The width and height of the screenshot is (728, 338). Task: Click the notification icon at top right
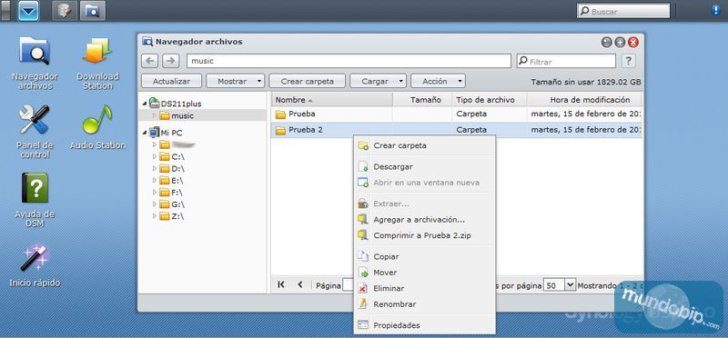(x=715, y=10)
